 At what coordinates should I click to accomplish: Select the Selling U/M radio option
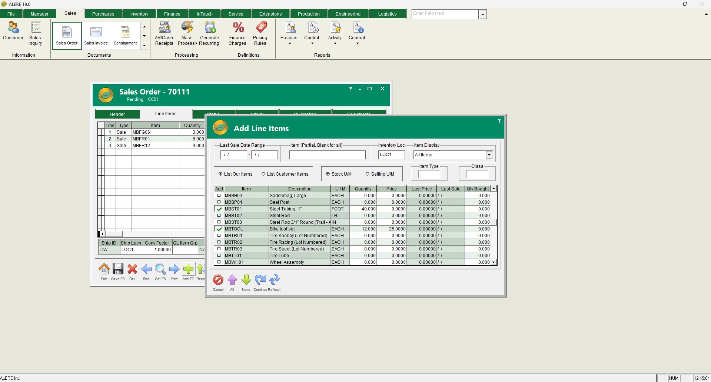point(368,174)
